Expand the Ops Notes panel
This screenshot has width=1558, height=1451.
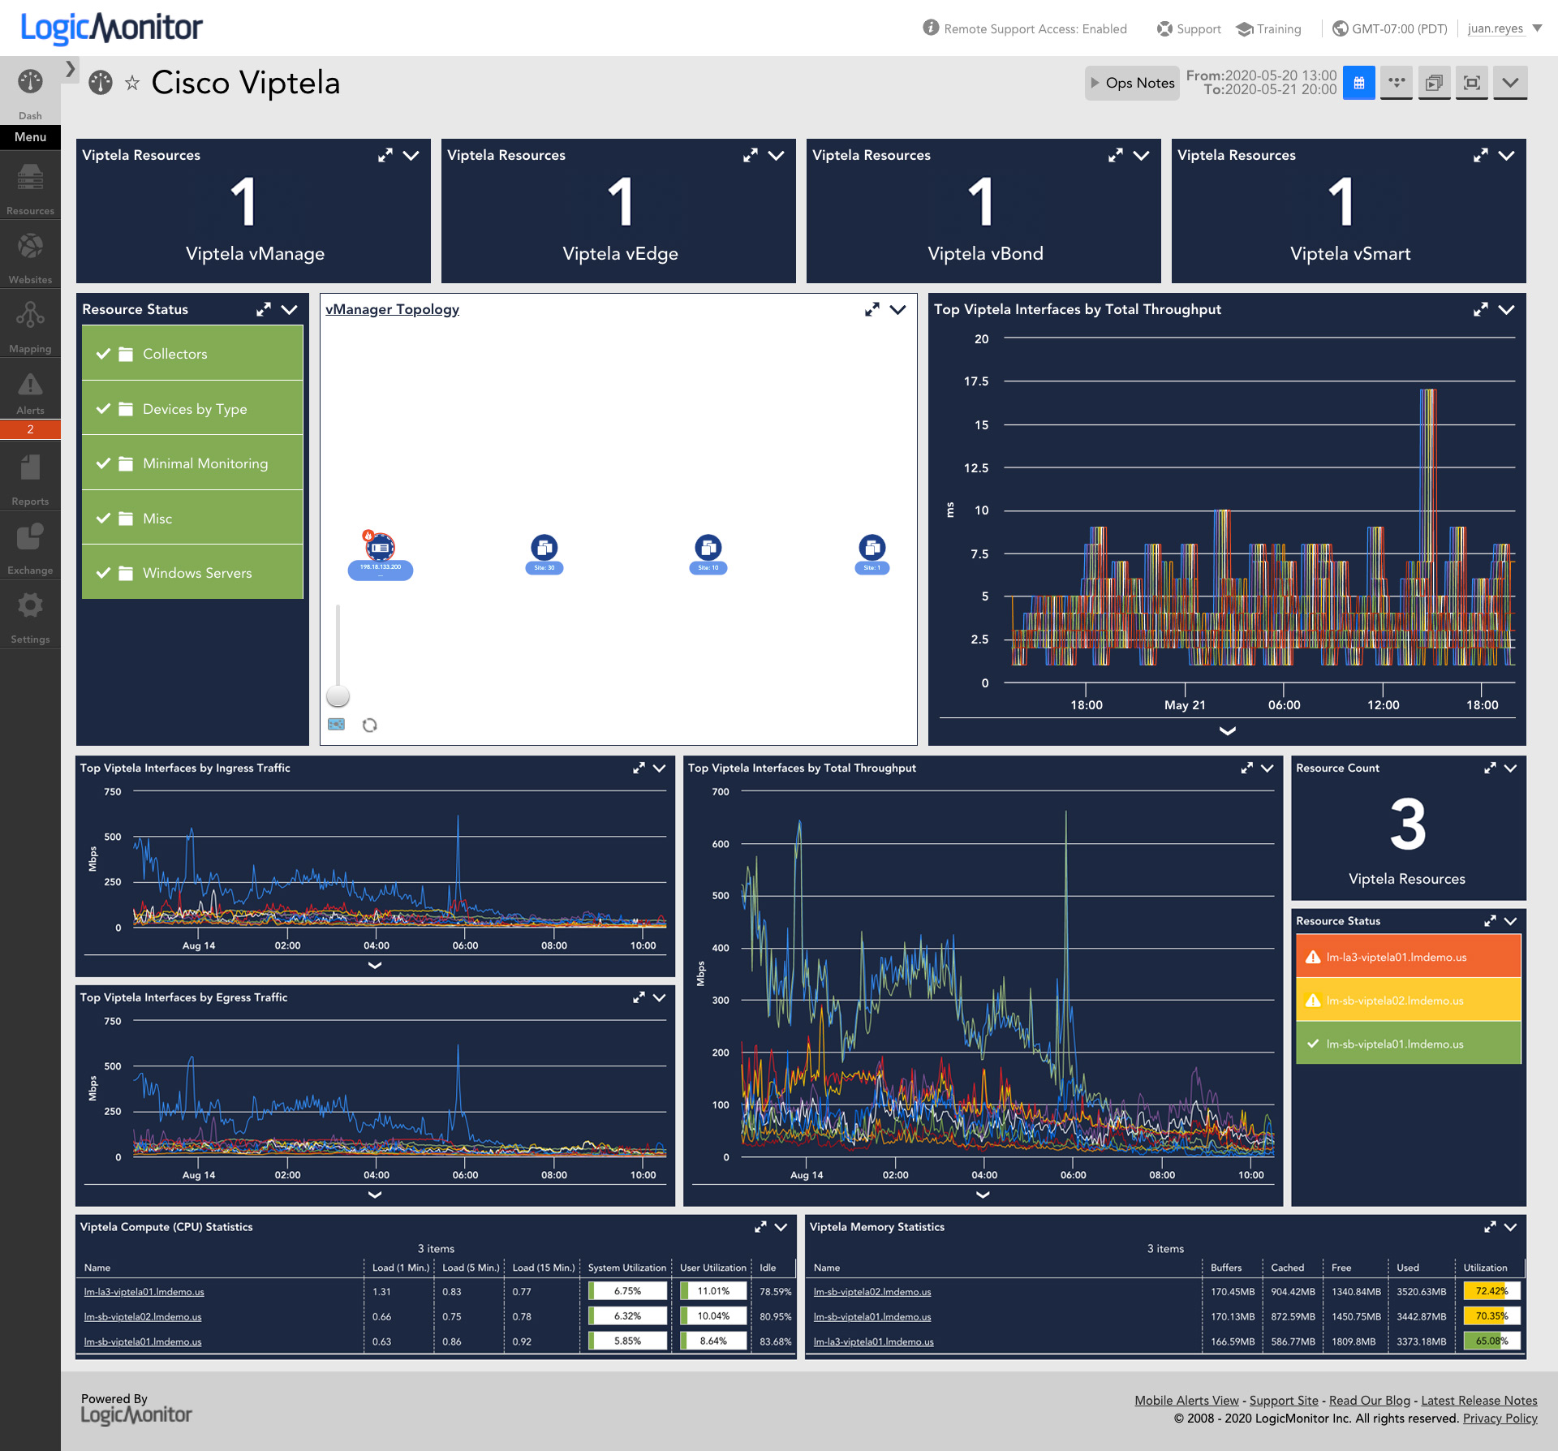tap(1132, 83)
